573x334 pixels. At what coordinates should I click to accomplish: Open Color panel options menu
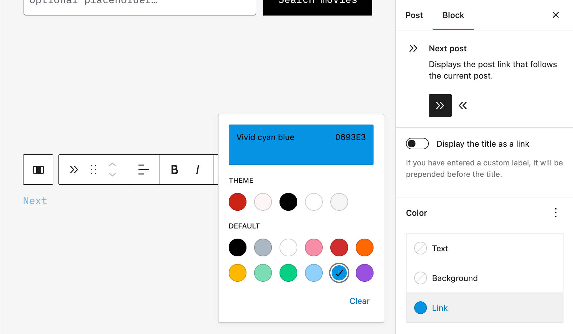[x=556, y=213]
